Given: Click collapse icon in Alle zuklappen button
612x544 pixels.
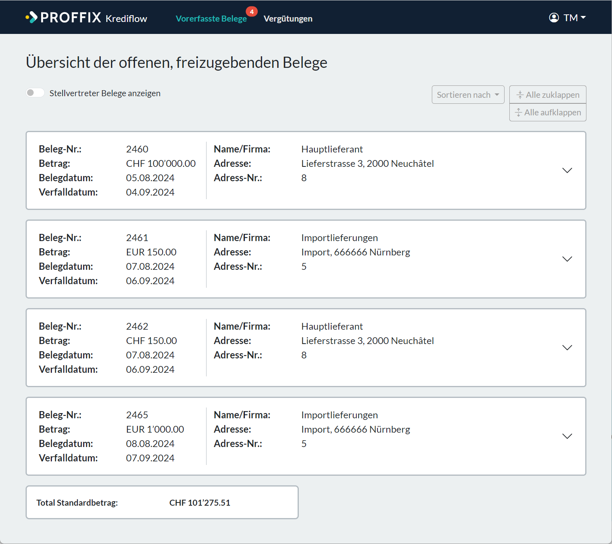Looking at the screenshot, I should pos(520,95).
